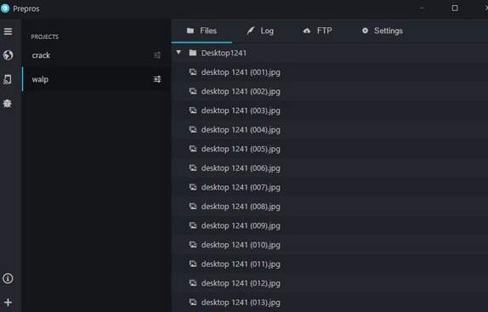Viewport: 488px width, 312px height.
Task: Switch to the Log tab
Action: click(260, 31)
